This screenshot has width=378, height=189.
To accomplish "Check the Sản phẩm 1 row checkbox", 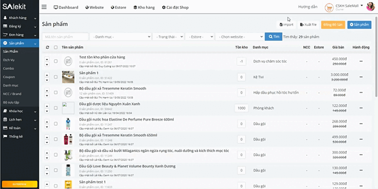I will (56, 77).
